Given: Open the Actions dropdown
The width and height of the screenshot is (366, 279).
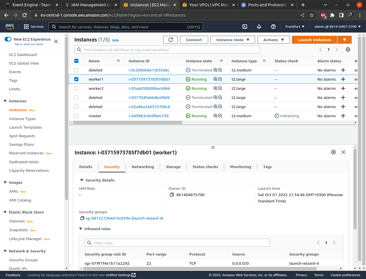Looking at the screenshot, I should pyautogui.click(x=273, y=40).
